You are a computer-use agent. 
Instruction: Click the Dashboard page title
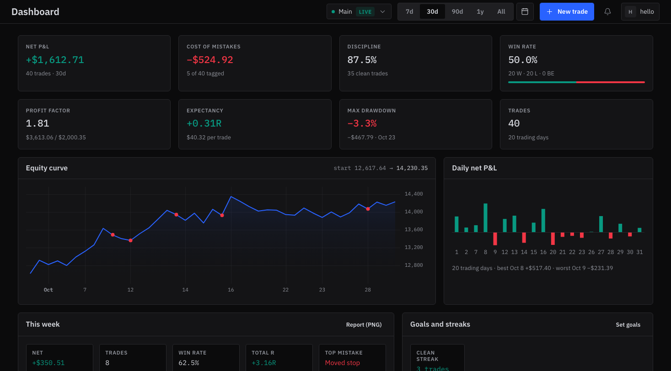(35, 12)
